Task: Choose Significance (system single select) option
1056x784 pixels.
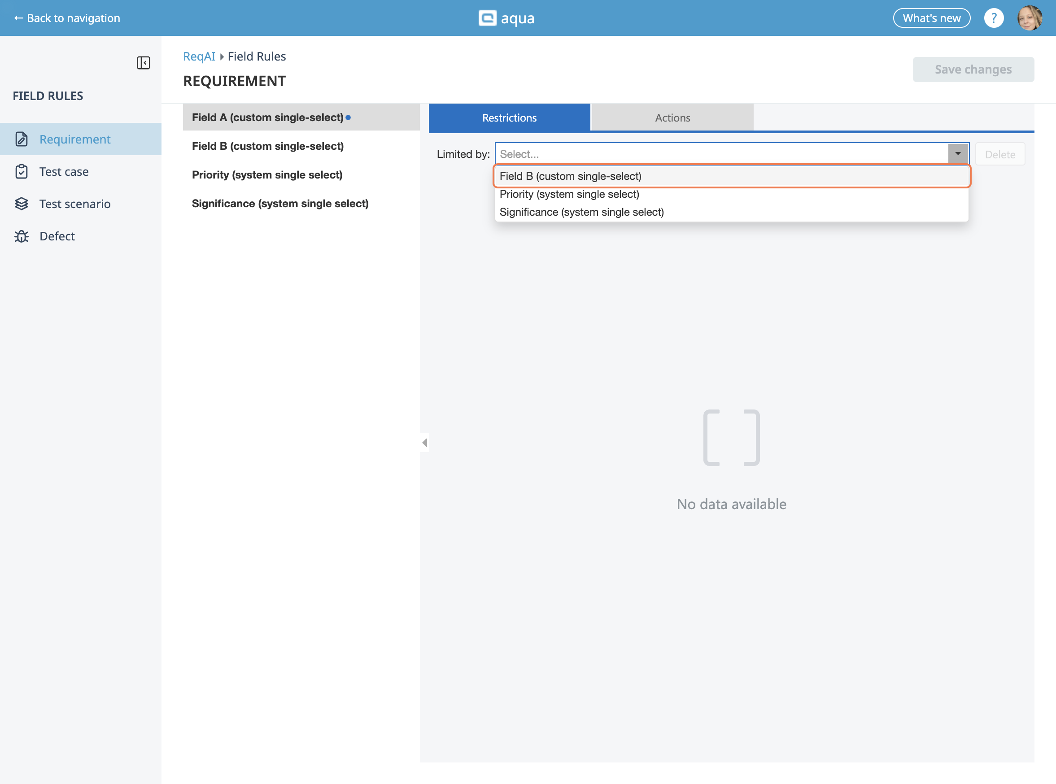Action: (581, 212)
